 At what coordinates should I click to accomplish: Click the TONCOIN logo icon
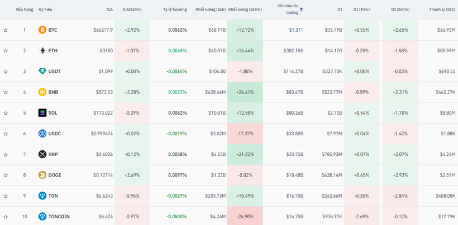[x=42, y=217]
